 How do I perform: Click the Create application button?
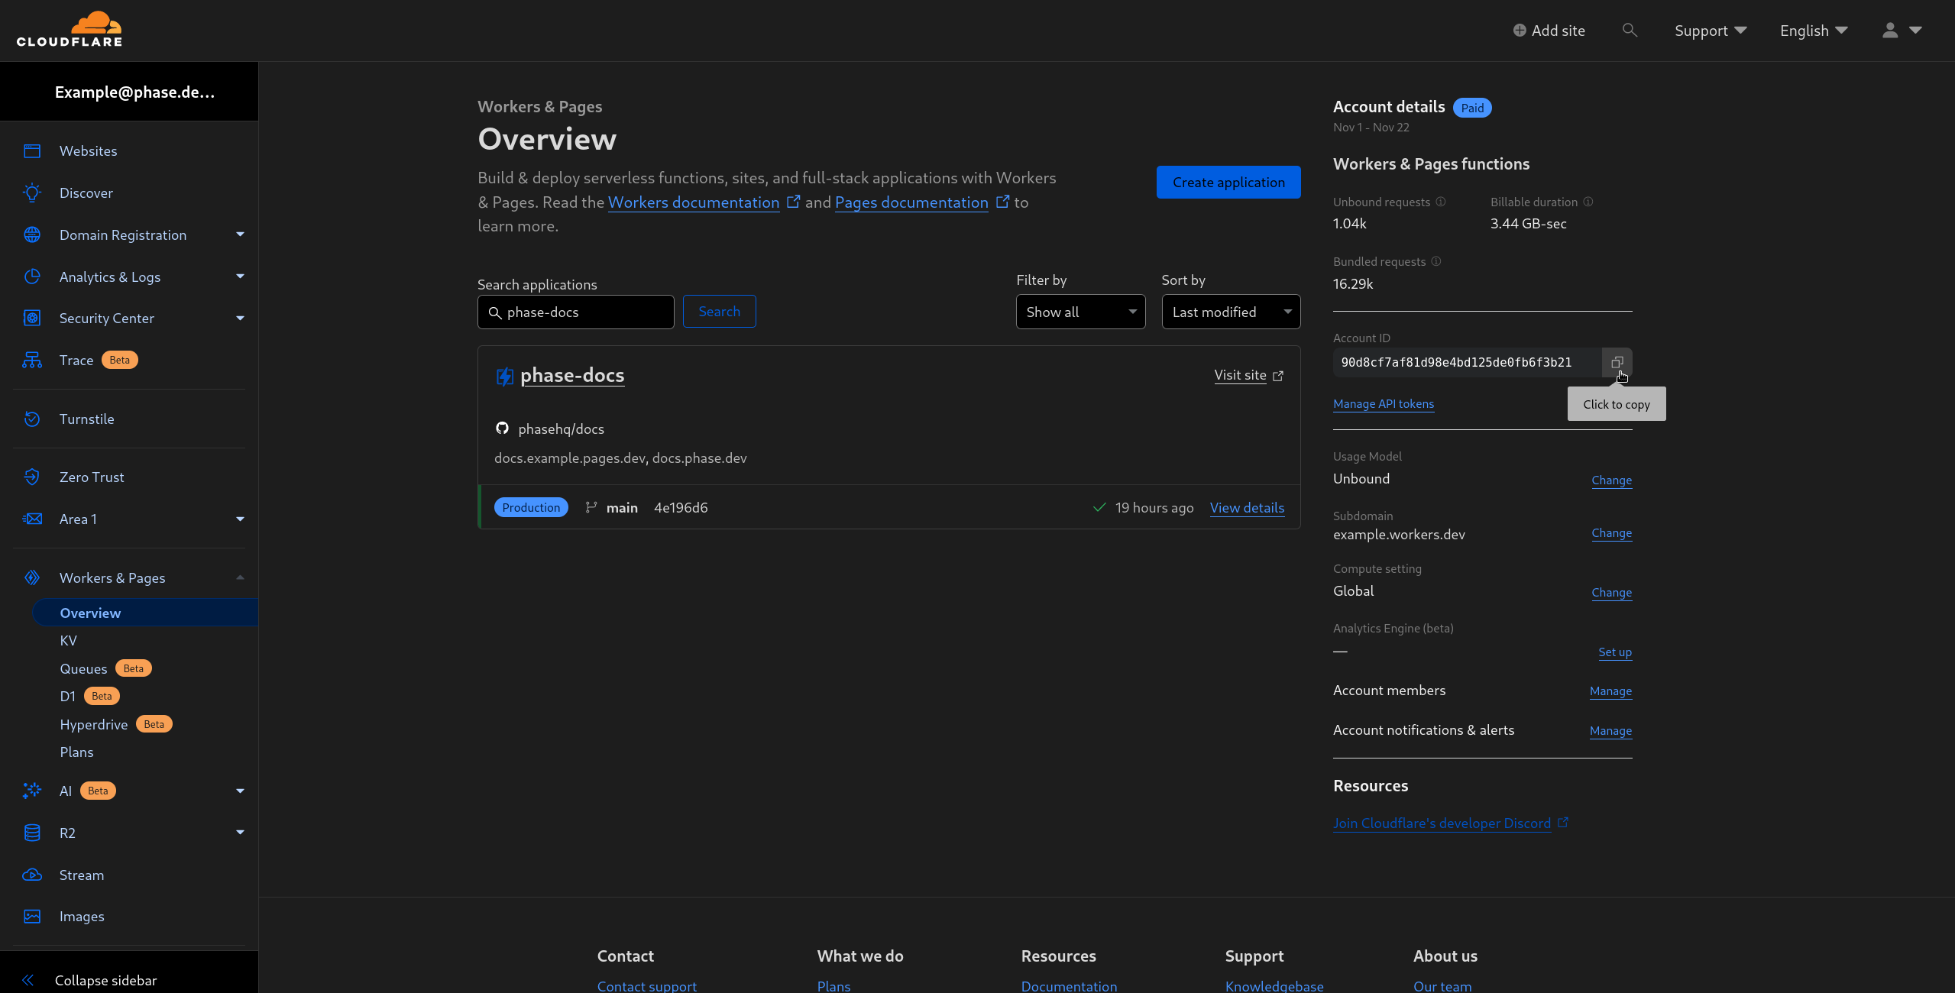point(1228,183)
